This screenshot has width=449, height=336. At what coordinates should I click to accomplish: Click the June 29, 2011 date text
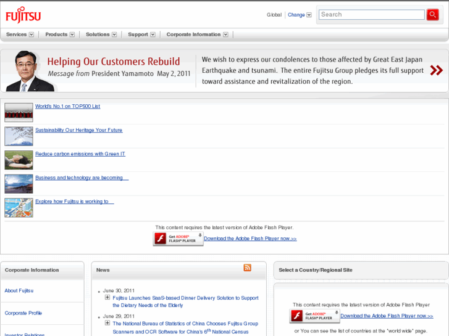click(x=119, y=316)
